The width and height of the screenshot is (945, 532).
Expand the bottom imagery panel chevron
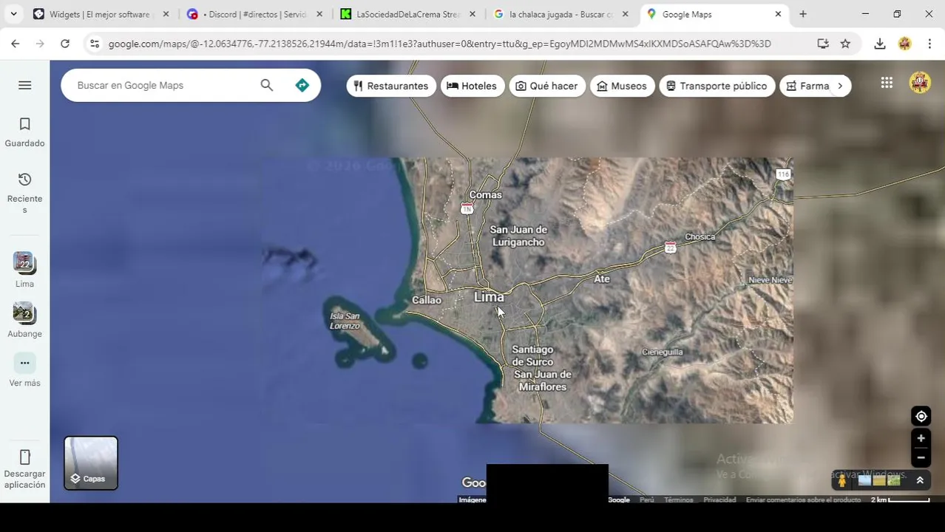(x=920, y=480)
